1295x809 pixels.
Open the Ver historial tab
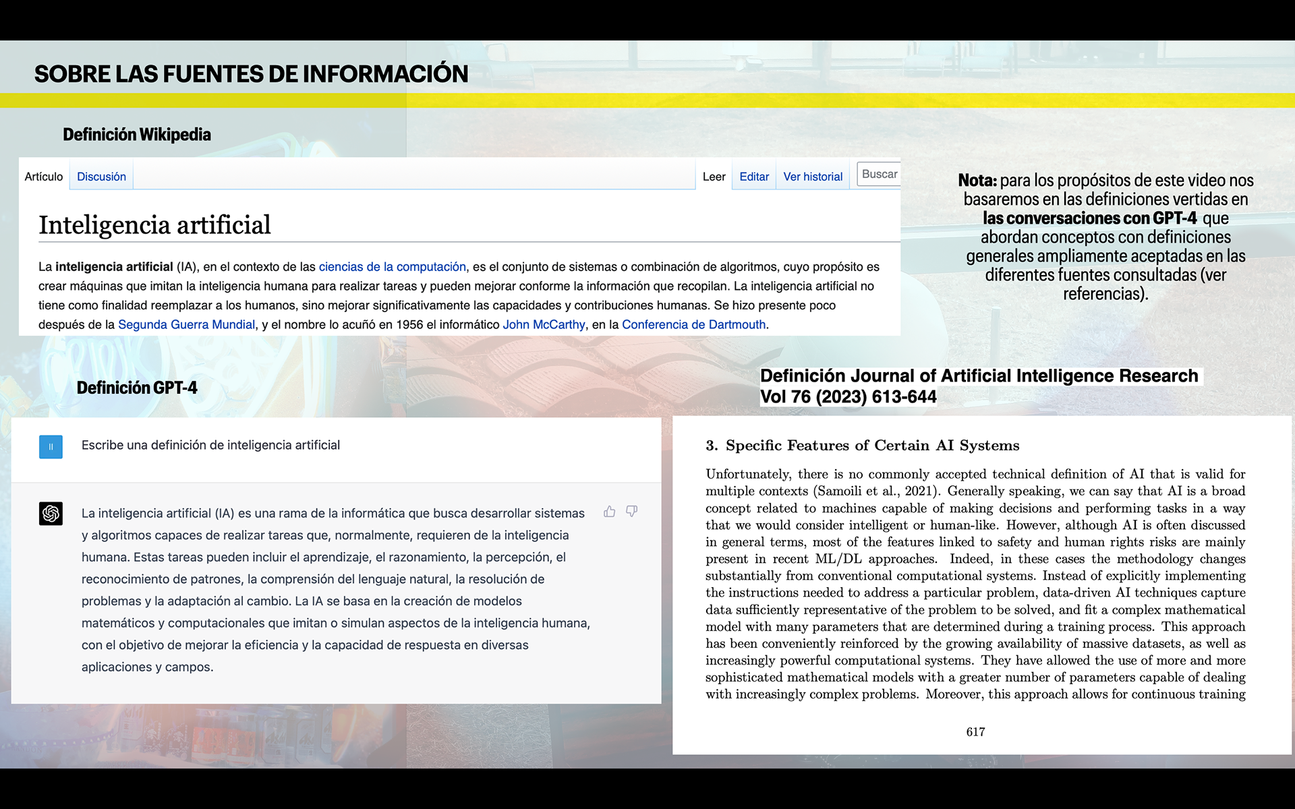pos(813,177)
